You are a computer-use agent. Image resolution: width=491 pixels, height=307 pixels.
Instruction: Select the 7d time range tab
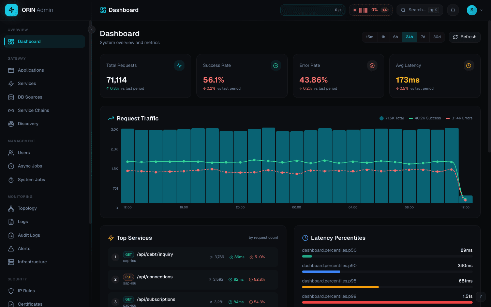click(x=423, y=37)
